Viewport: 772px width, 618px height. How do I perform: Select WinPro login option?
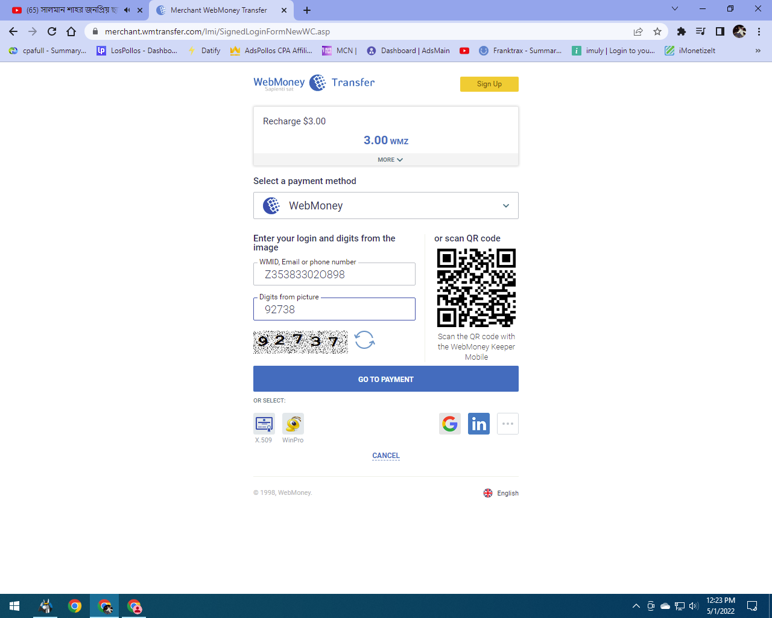293,424
